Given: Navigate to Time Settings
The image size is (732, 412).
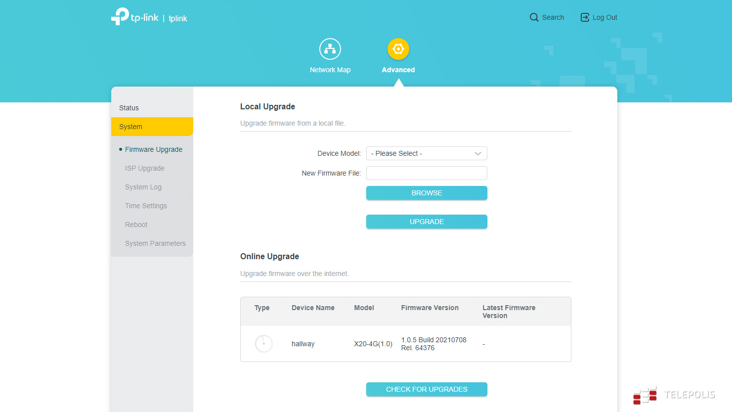Looking at the screenshot, I should 146,206.
